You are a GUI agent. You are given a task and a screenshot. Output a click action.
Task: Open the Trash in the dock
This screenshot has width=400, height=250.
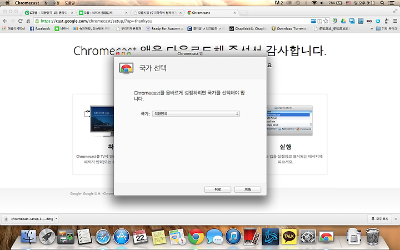tap(373, 237)
